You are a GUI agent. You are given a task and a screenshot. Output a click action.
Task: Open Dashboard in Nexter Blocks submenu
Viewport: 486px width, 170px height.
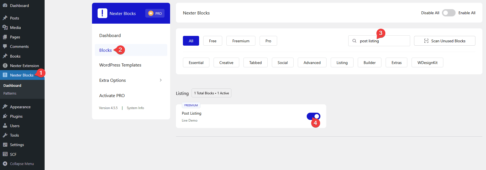pos(12,86)
